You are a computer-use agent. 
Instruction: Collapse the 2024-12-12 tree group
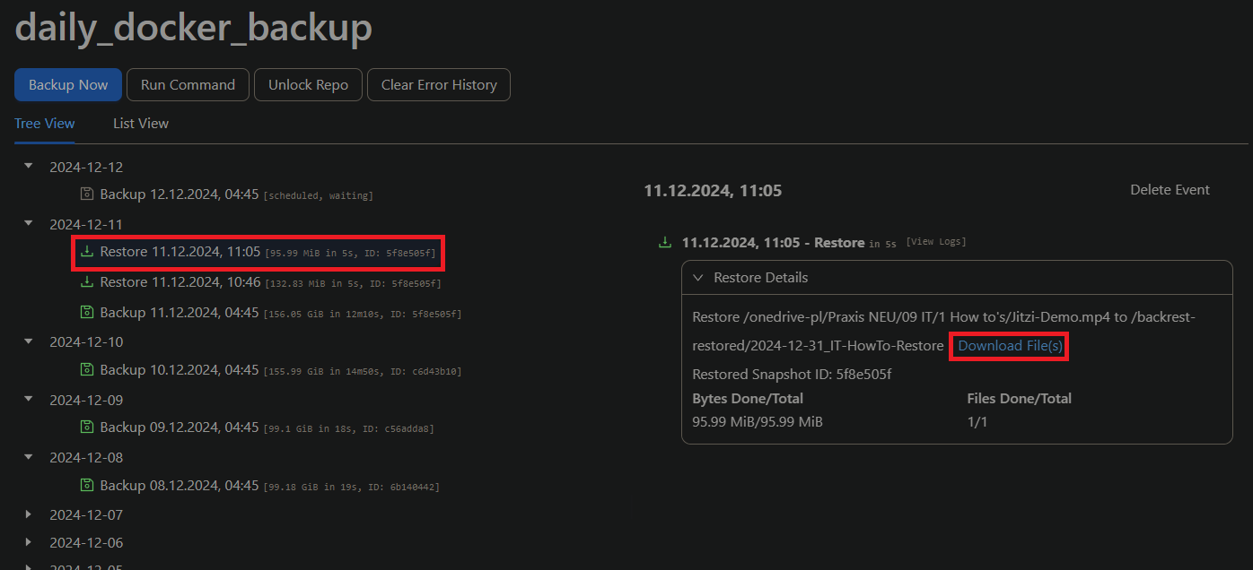tap(28, 167)
